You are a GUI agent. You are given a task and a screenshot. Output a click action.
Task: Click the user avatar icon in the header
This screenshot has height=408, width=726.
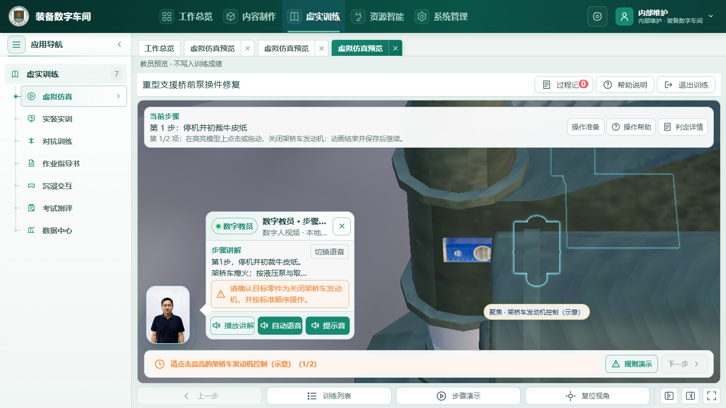(x=624, y=16)
